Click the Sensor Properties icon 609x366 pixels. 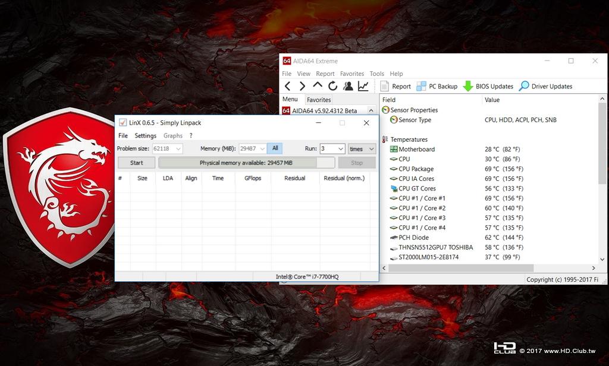[385, 110]
